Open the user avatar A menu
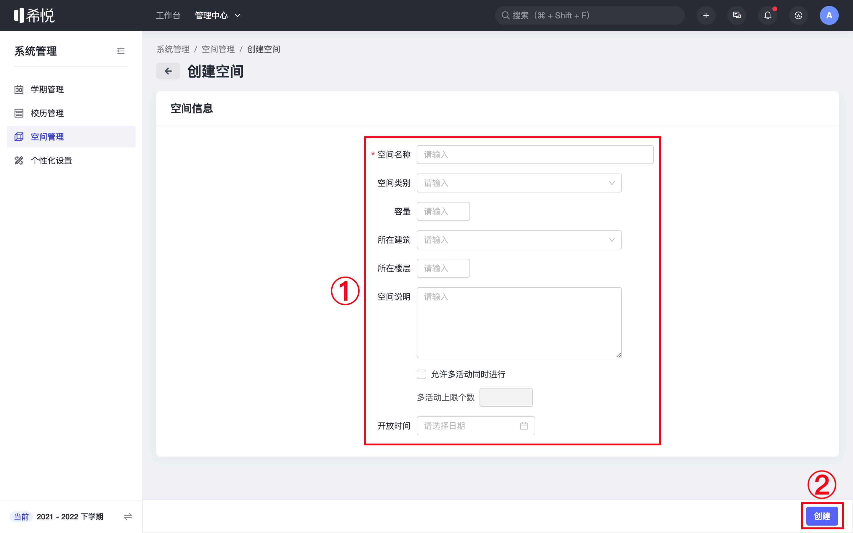853x533 pixels. 829,15
